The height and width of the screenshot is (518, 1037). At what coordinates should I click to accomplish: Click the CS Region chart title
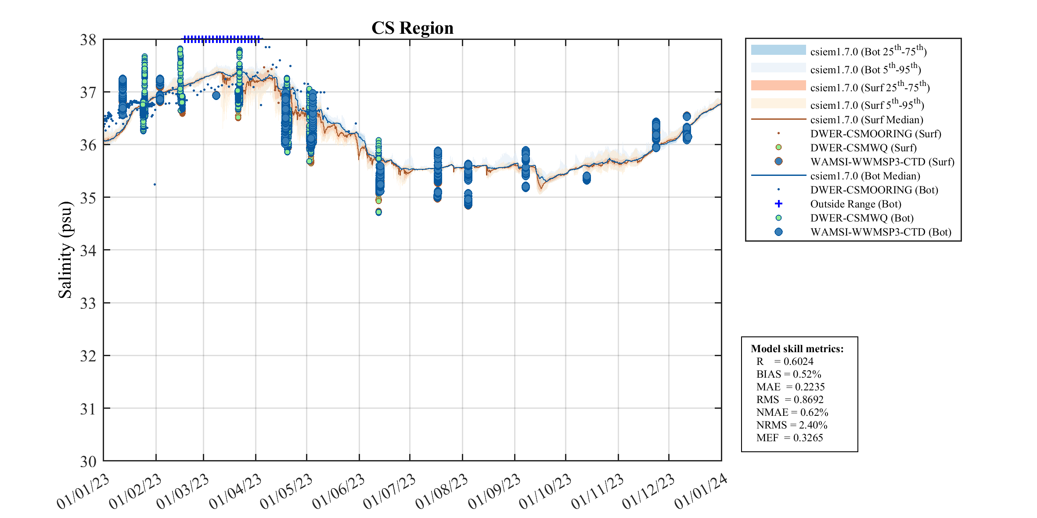pyautogui.click(x=412, y=28)
